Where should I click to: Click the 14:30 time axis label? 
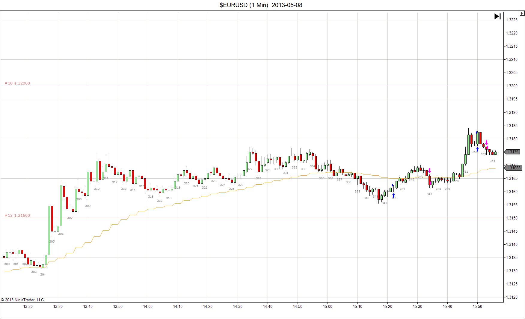pyautogui.click(x=238, y=306)
